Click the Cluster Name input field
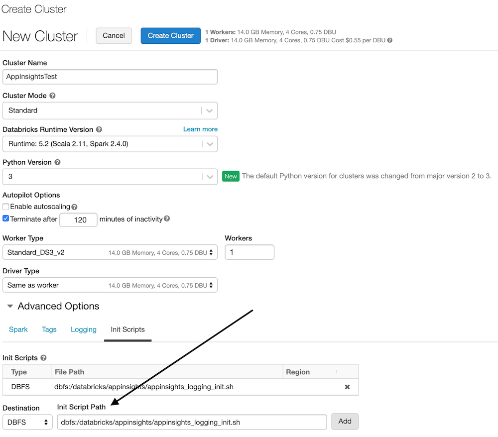This screenshot has width=498, height=437. click(110, 77)
